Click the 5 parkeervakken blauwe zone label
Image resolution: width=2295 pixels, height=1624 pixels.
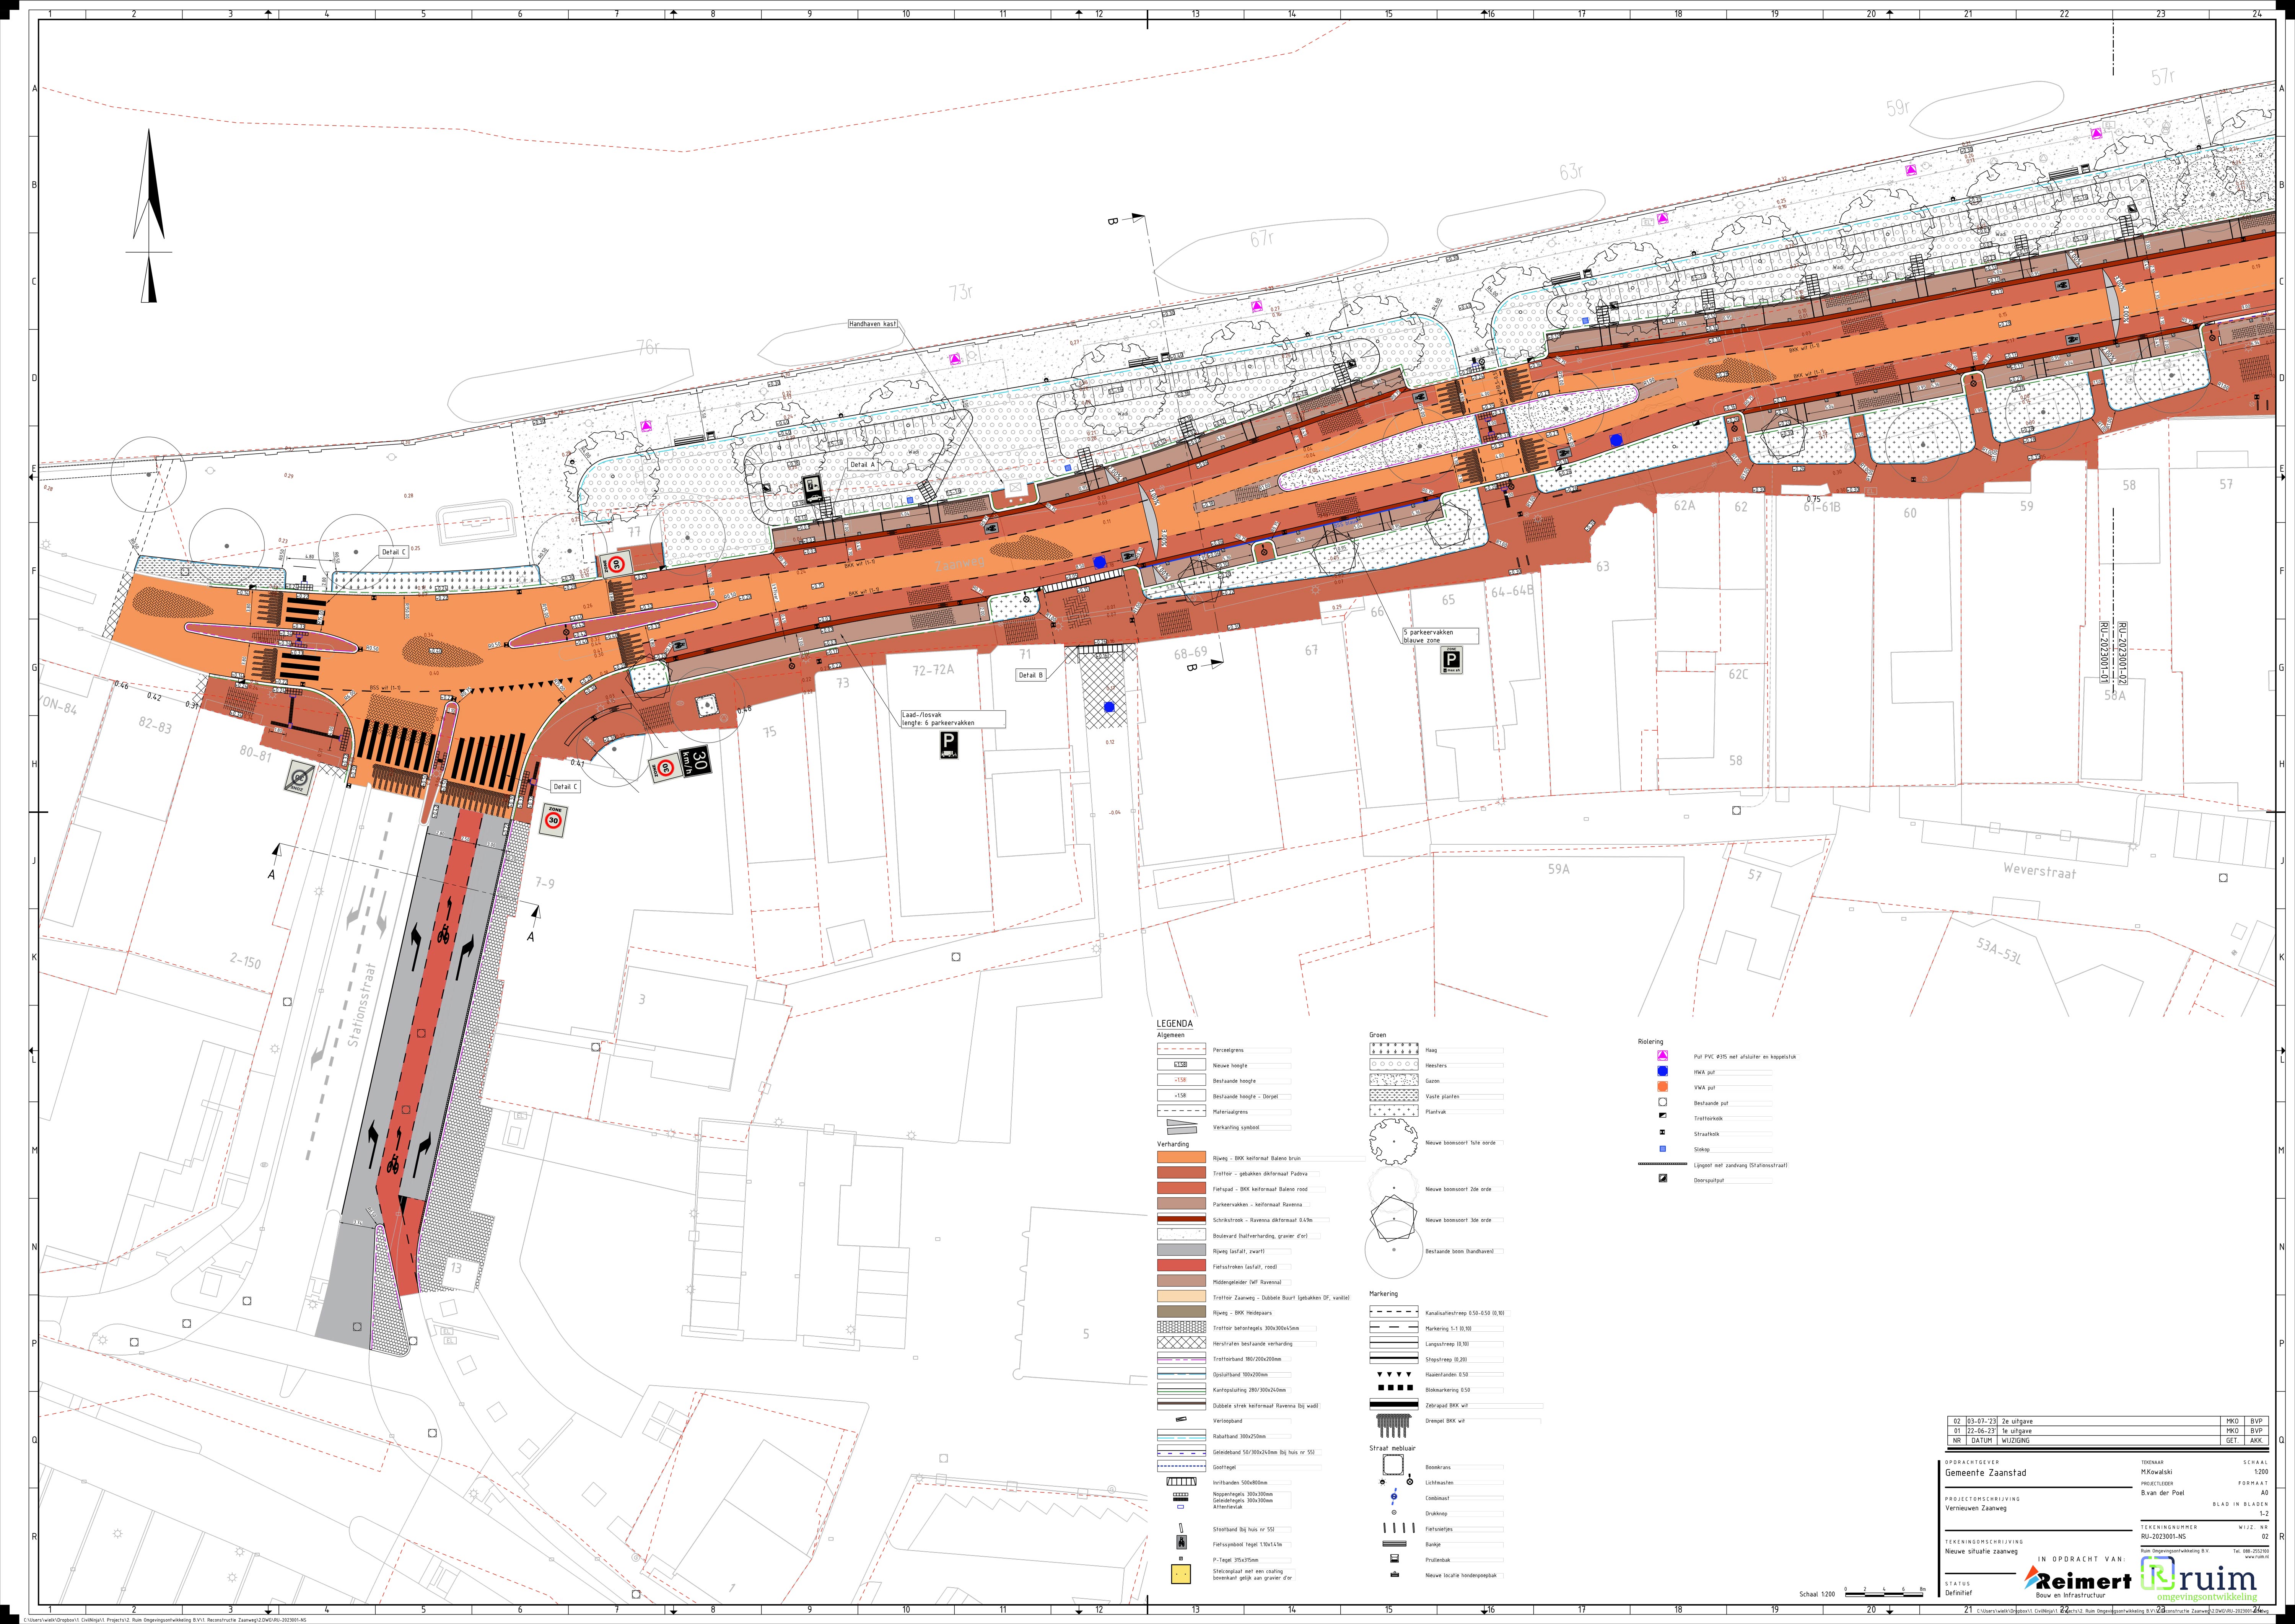pyautogui.click(x=1440, y=636)
